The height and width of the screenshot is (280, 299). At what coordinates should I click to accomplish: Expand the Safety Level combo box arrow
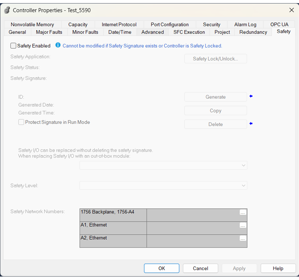(x=244, y=185)
